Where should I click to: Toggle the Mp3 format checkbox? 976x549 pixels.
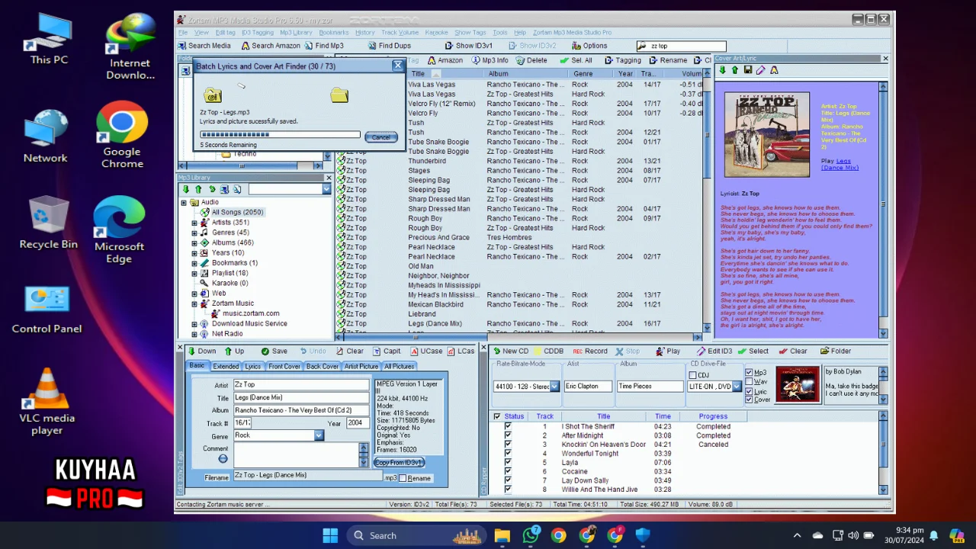point(749,373)
